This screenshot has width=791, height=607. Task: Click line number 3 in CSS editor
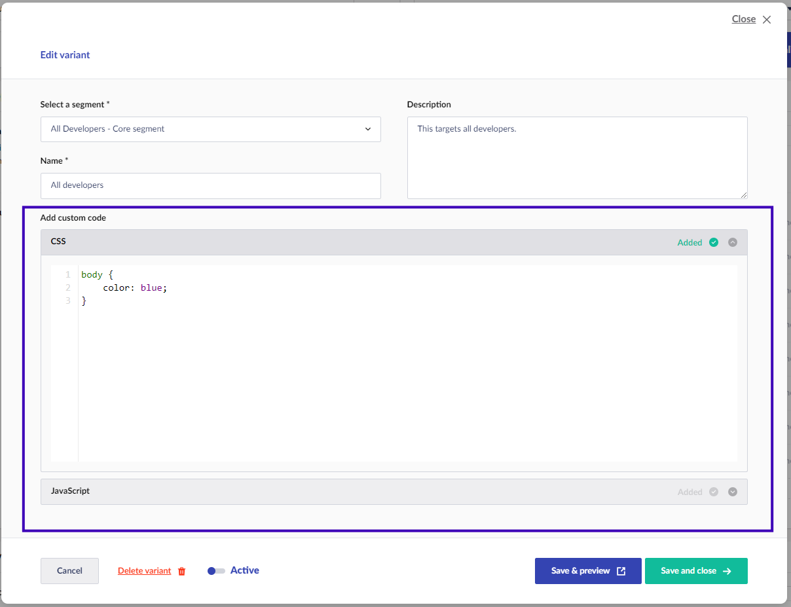point(67,301)
